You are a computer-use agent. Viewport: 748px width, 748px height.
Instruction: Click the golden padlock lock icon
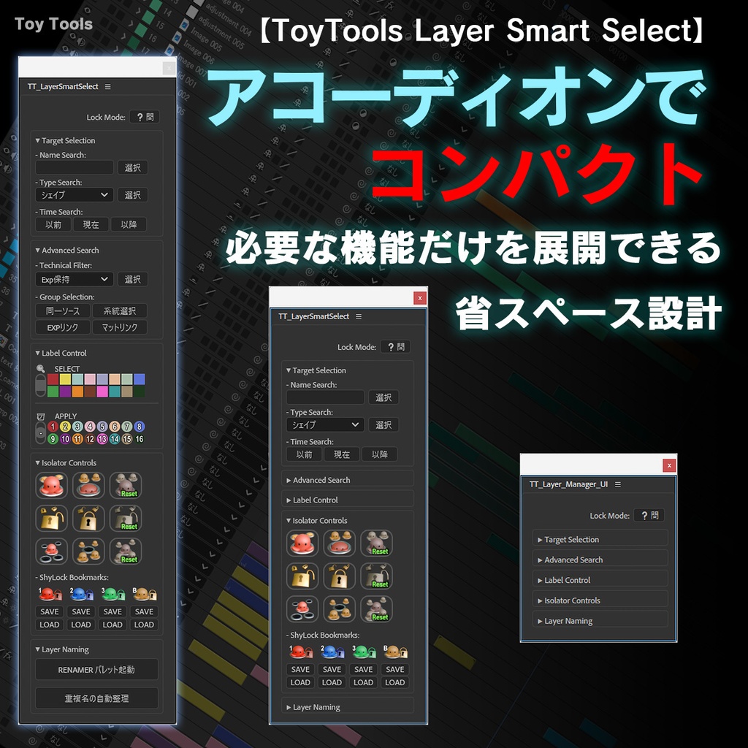pos(88,519)
